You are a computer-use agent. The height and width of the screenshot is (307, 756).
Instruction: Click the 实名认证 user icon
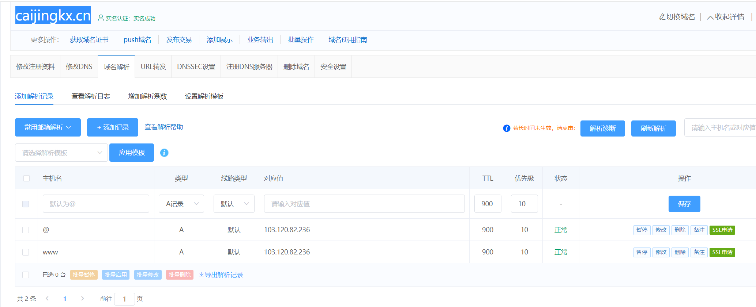point(101,18)
